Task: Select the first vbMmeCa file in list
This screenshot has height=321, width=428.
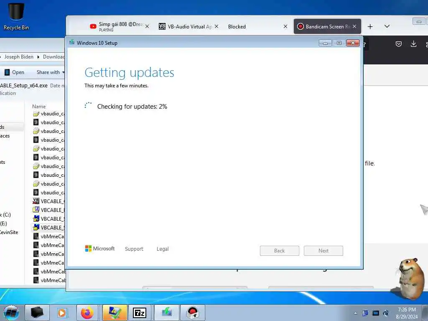Action: click(x=48, y=237)
